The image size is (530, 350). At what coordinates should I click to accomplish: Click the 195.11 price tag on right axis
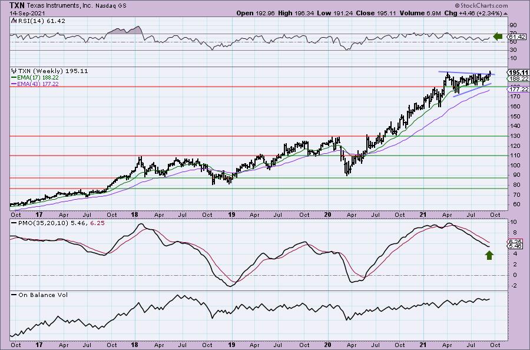click(x=518, y=72)
